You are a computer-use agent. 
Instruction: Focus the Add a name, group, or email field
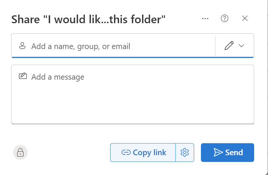(112, 46)
